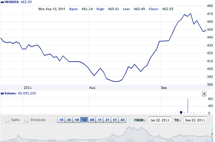Select the 5D time range
Screen dimensions: 215x142
[x=69, y=120]
